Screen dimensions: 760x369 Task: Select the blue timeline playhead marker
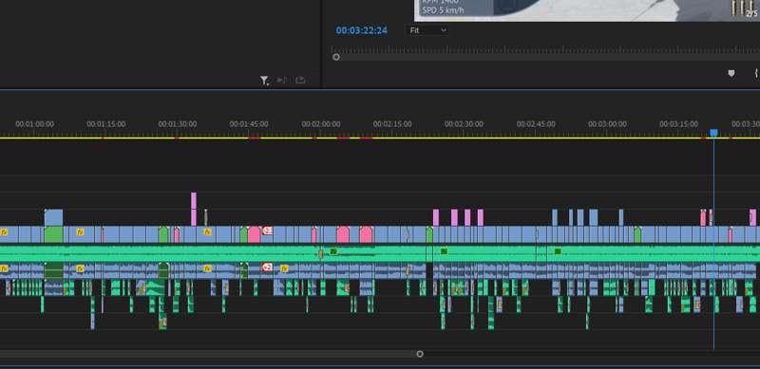pyautogui.click(x=713, y=132)
